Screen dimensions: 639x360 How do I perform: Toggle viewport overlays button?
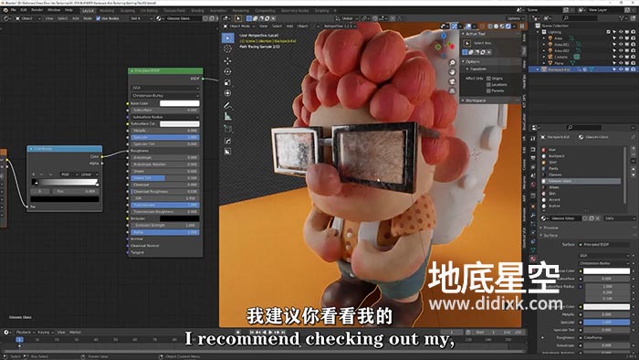(x=468, y=26)
